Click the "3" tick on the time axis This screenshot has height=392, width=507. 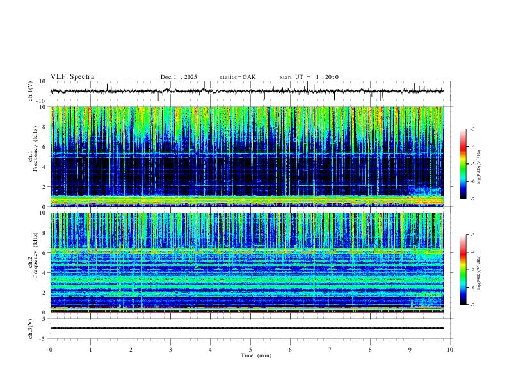coord(170,350)
